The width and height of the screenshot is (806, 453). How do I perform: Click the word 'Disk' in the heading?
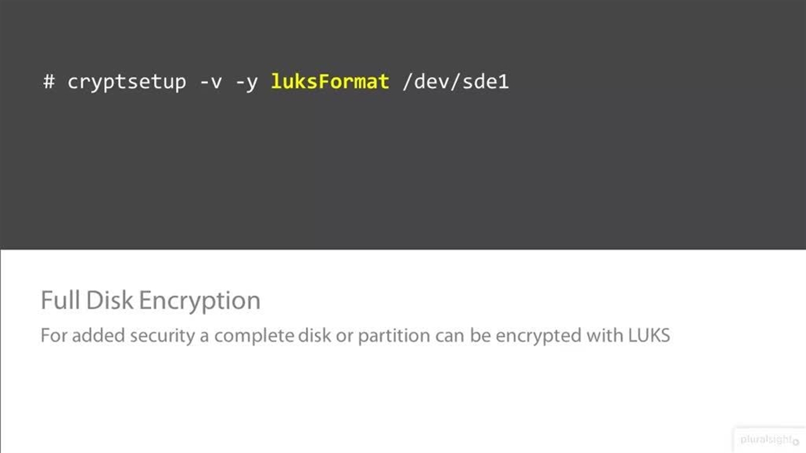[110, 301]
